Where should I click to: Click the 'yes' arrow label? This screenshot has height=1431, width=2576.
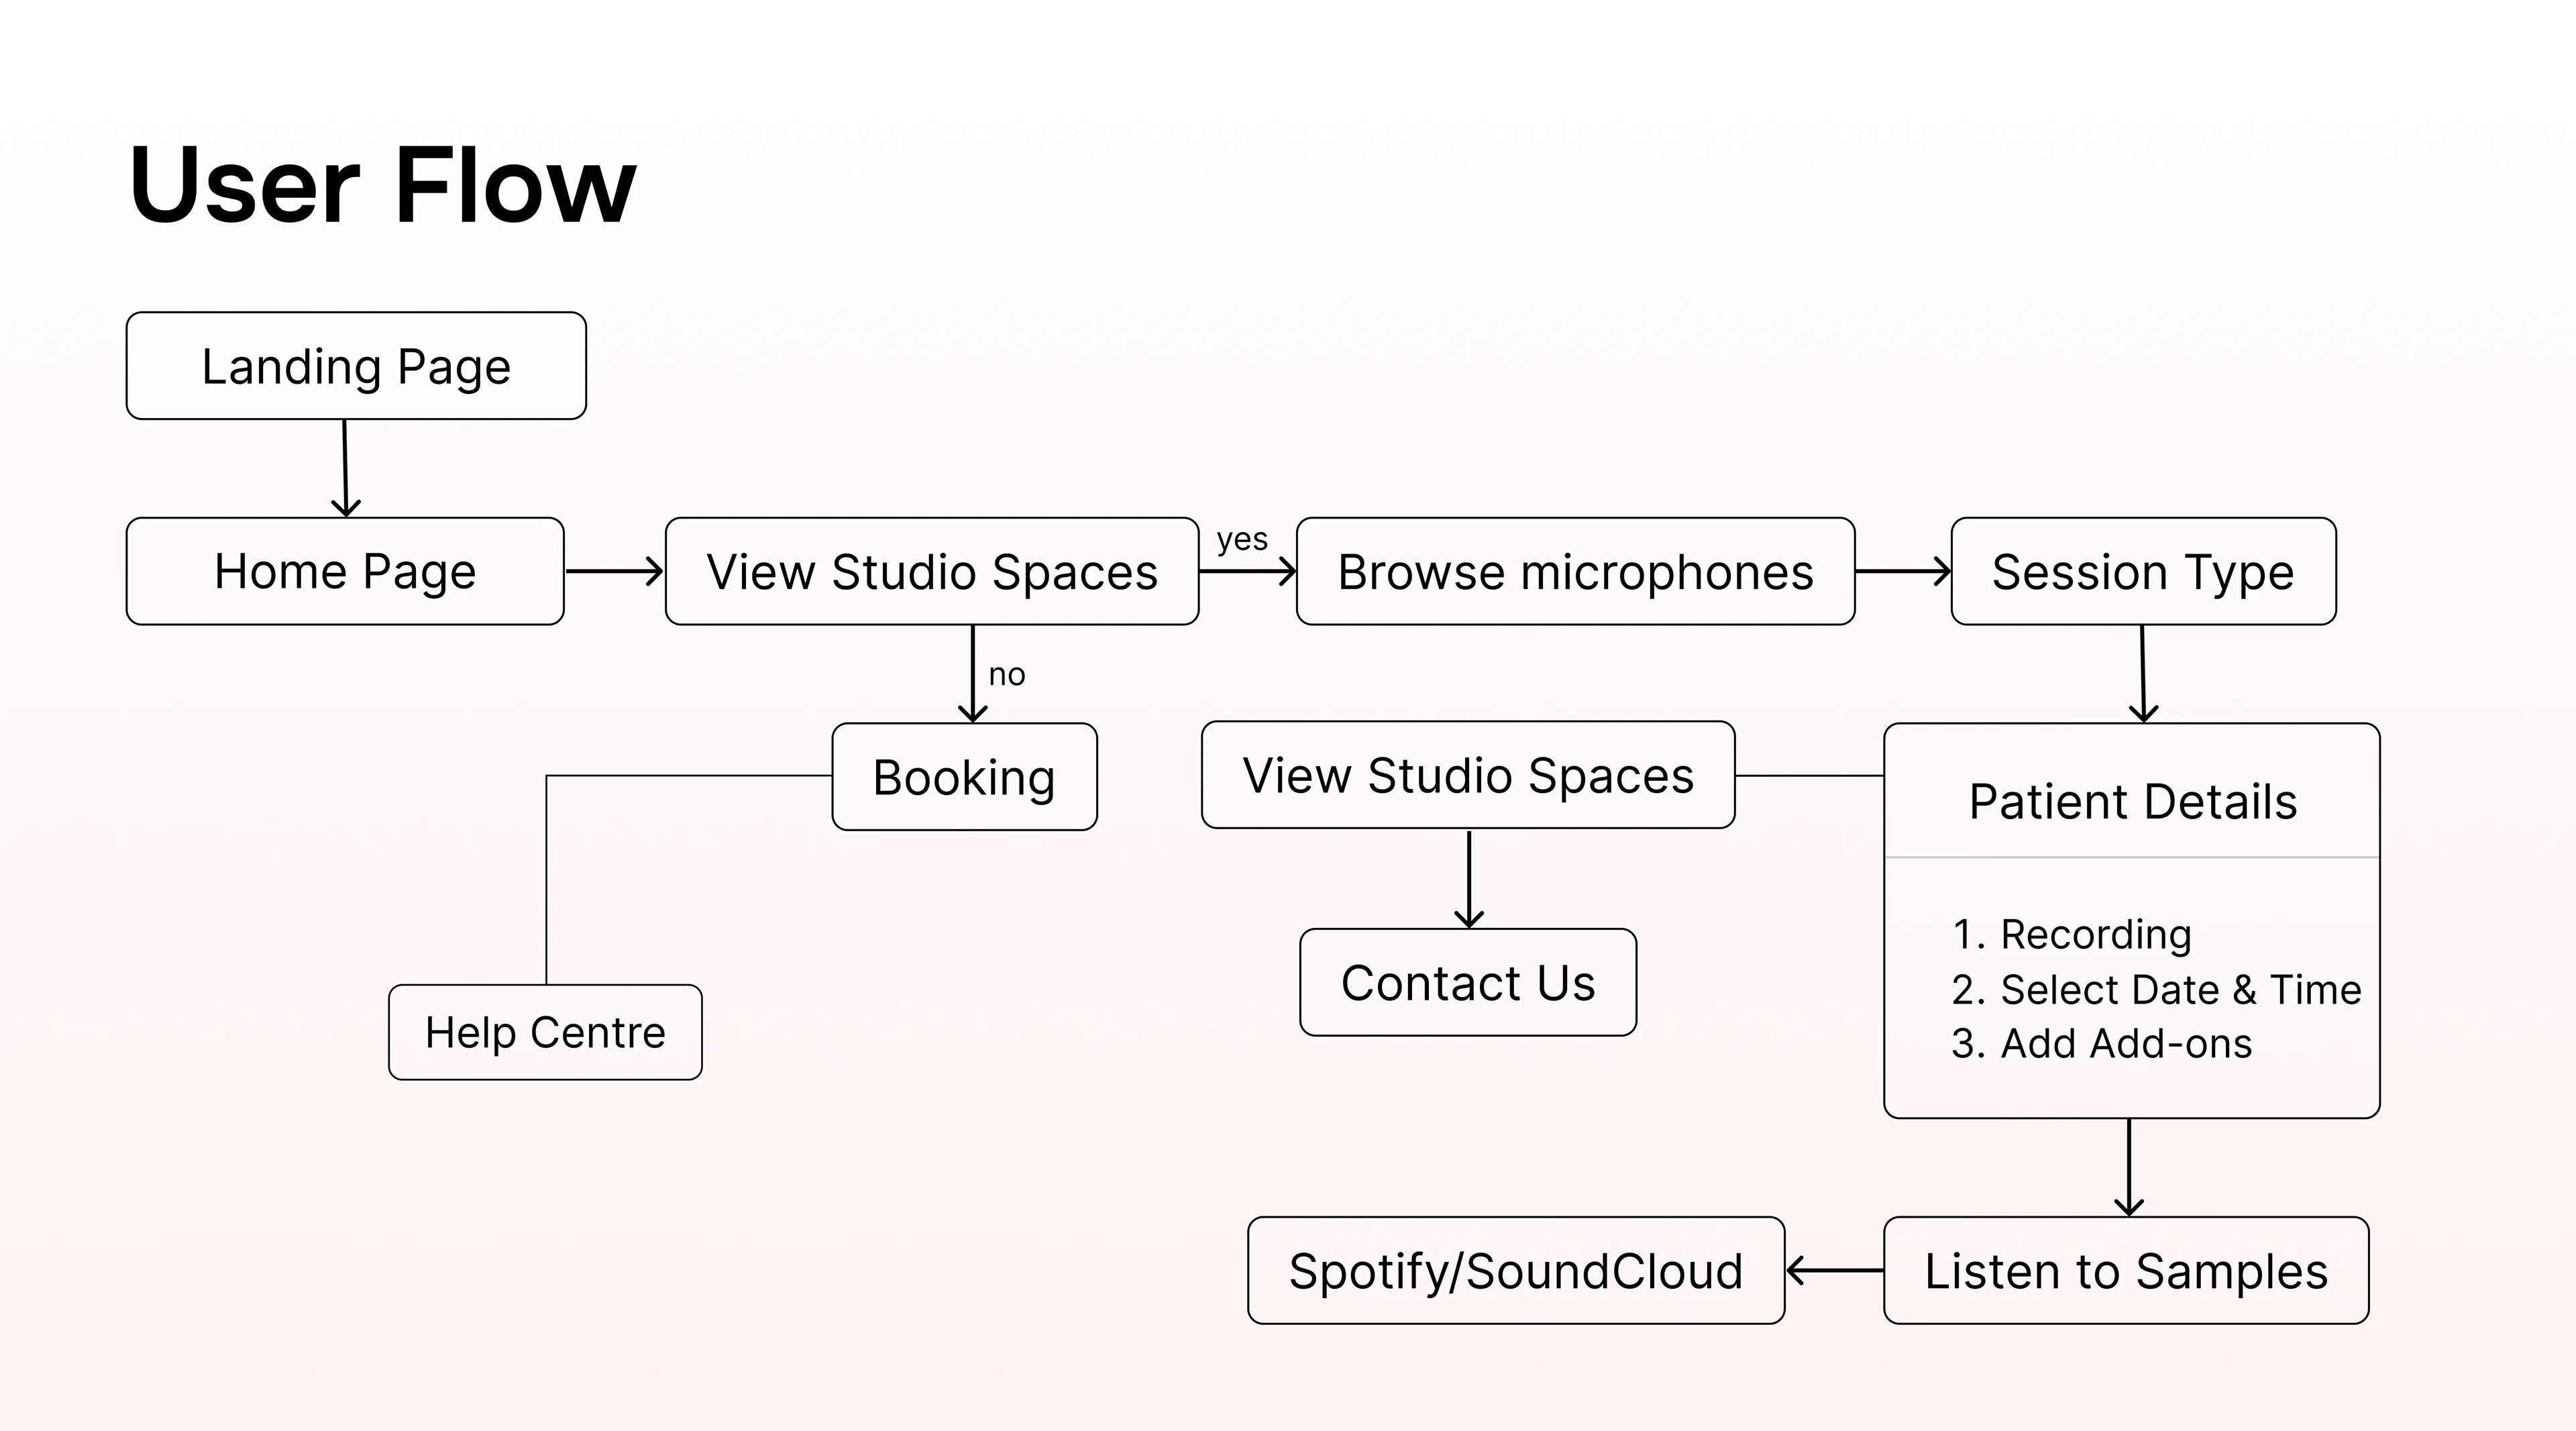click(x=1242, y=540)
